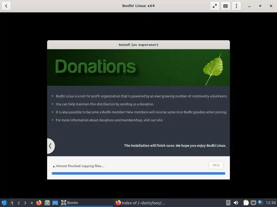The width and height of the screenshot is (277, 207).
Task: Click the 'It is also possible to become a Bodhi member' line
Action: point(141,112)
